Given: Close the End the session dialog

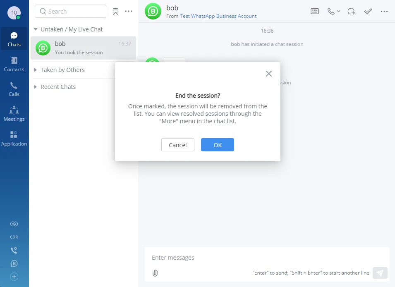Looking at the screenshot, I should coord(269,74).
